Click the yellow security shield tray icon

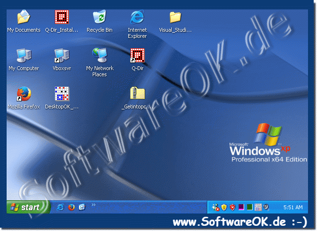pos(224,207)
